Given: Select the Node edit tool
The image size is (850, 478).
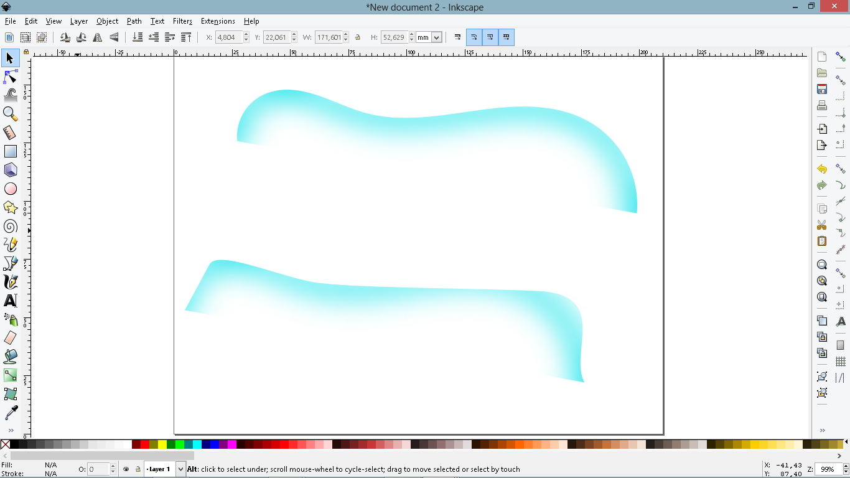Looking at the screenshot, I should (10, 77).
